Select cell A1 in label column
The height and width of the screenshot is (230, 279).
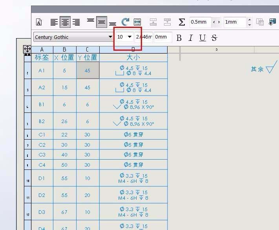pyautogui.click(x=42, y=70)
